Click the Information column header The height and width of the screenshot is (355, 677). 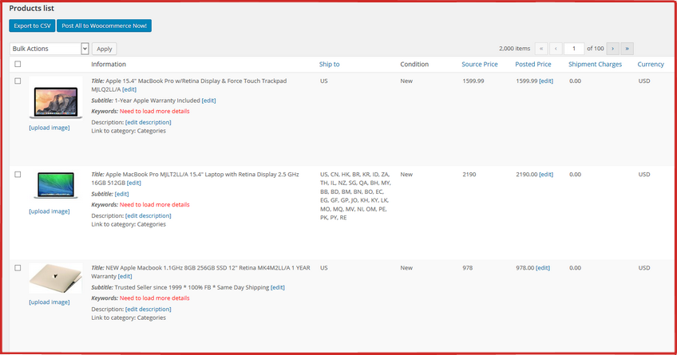point(109,65)
